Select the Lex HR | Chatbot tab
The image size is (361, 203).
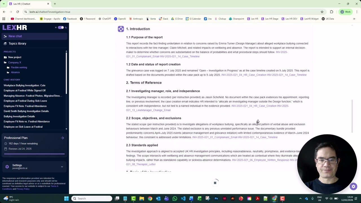[x=29, y=4]
